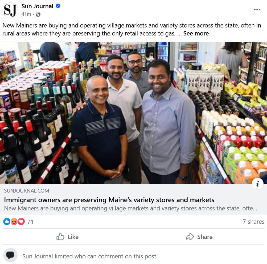
Task: Like the Sun Journal post
Action: pyautogui.click(x=67, y=237)
